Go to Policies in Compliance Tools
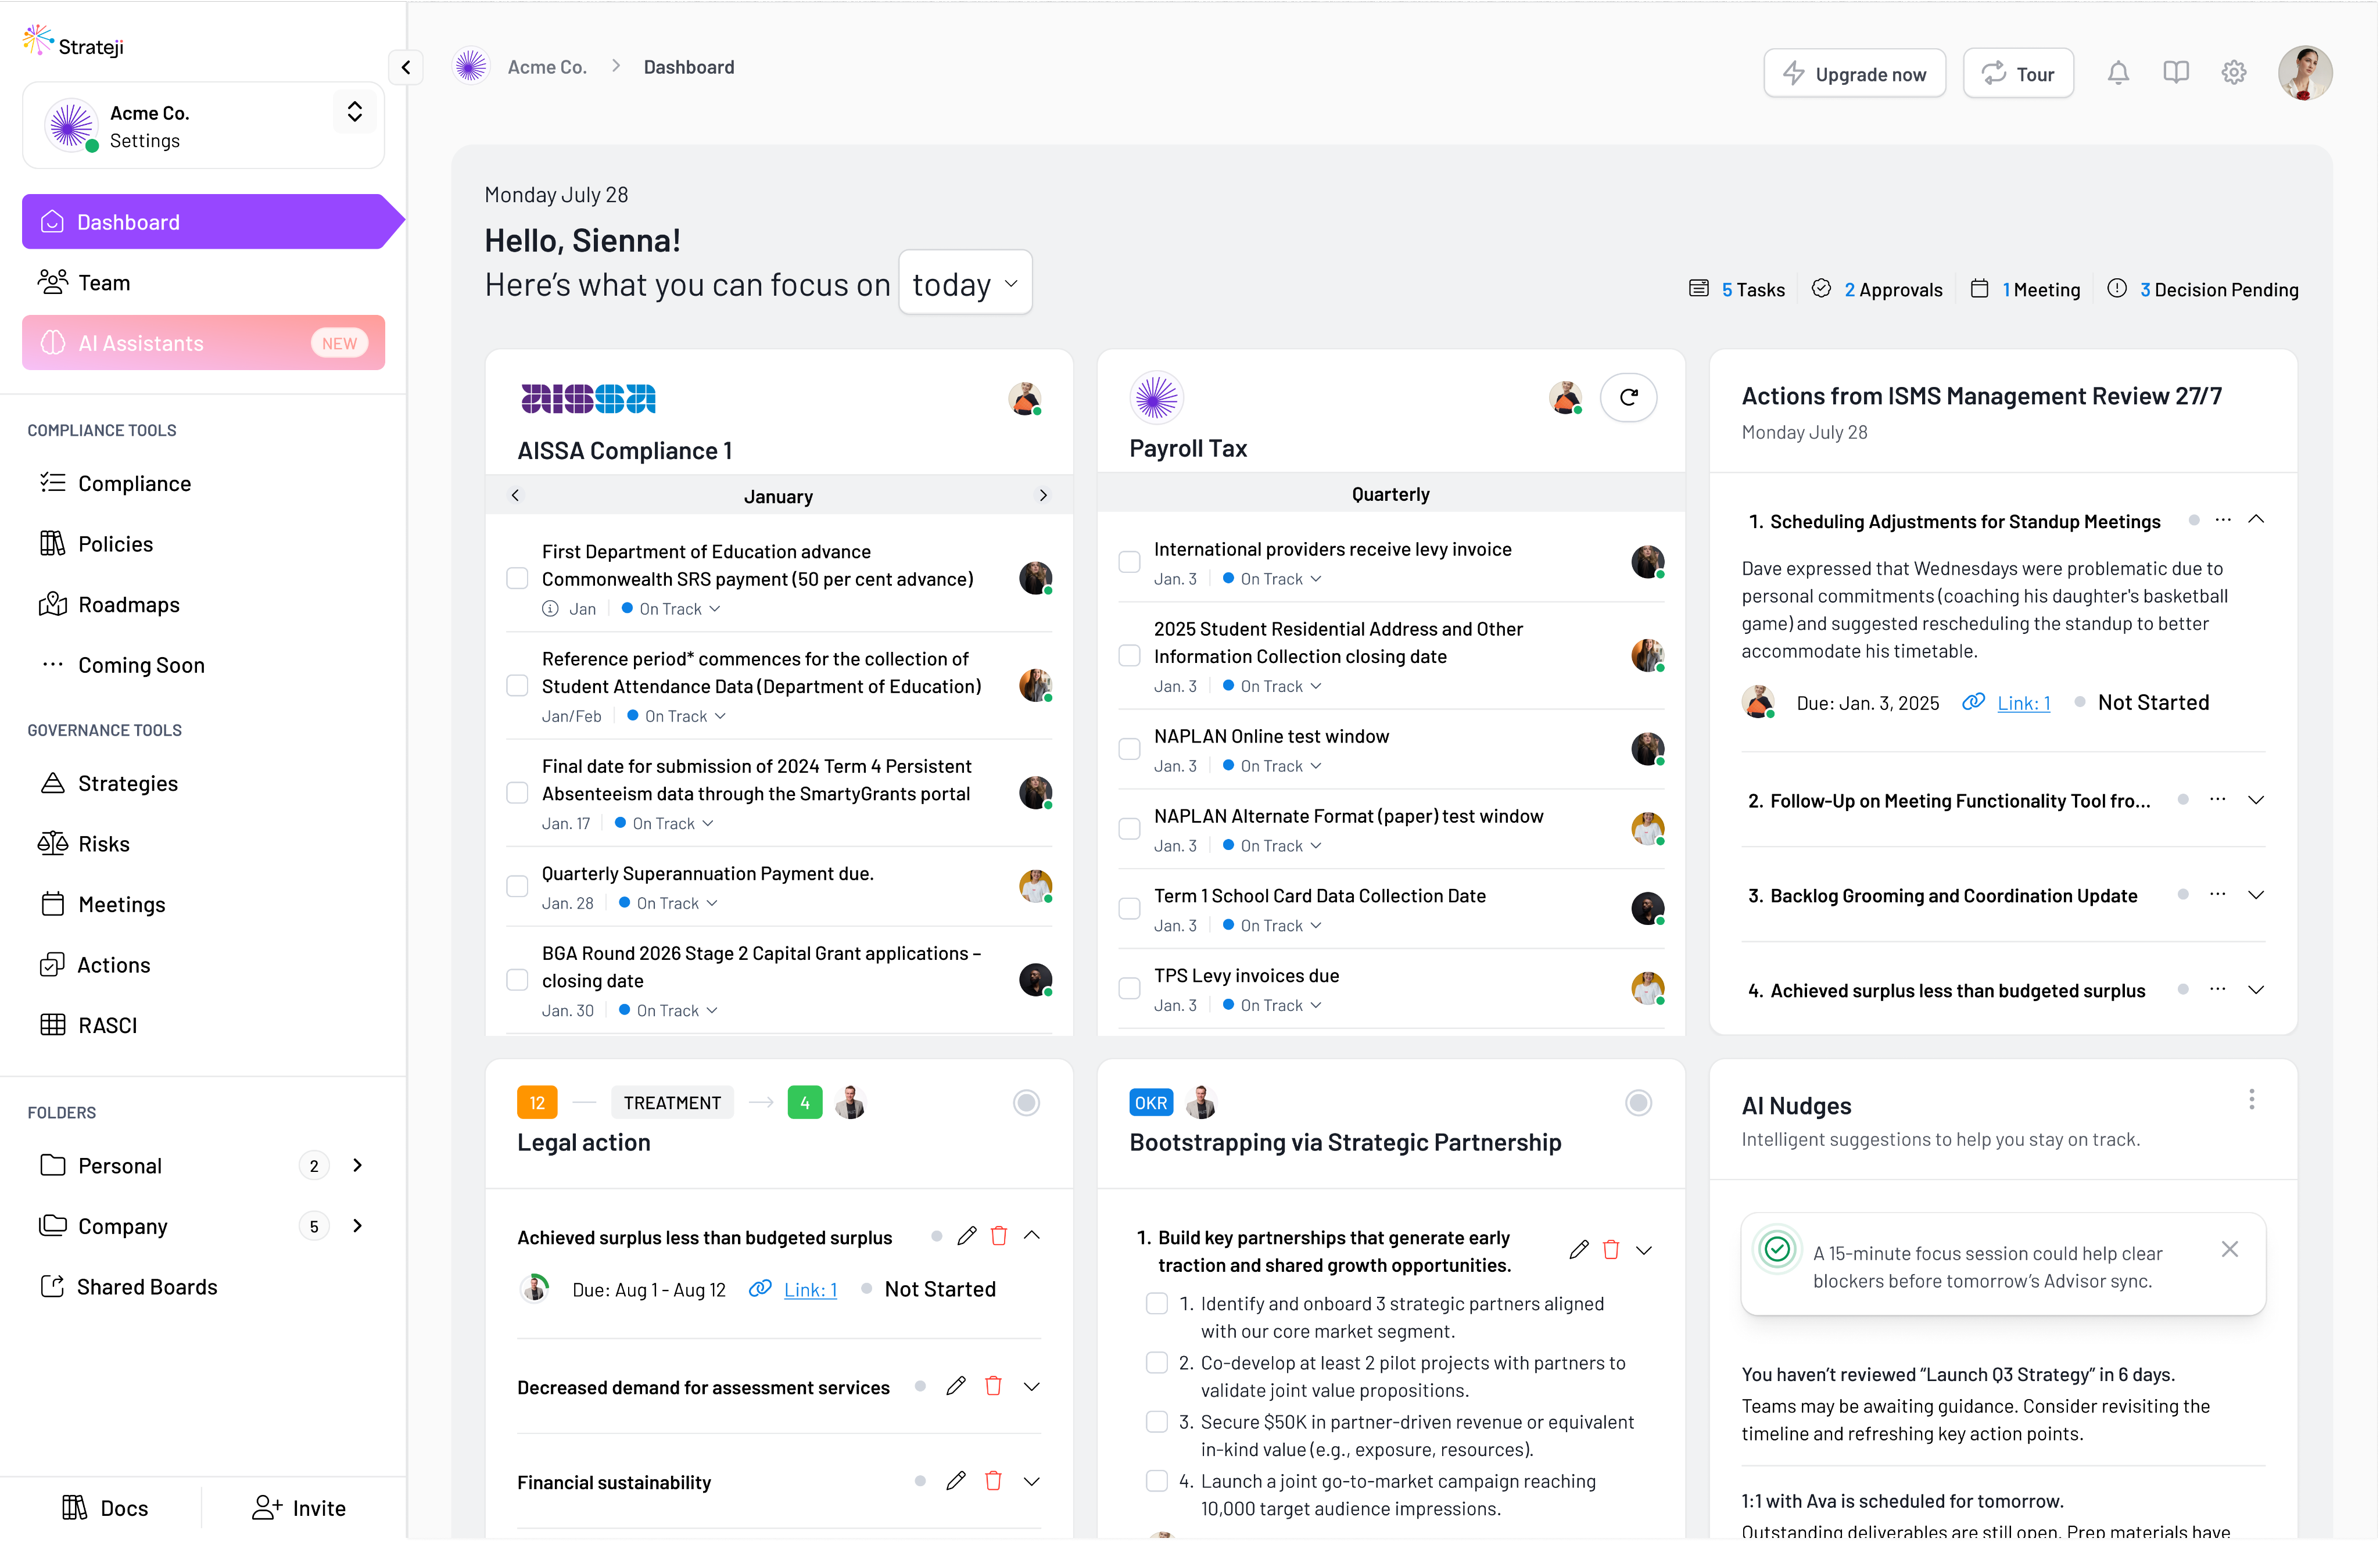 click(x=115, y=544)
